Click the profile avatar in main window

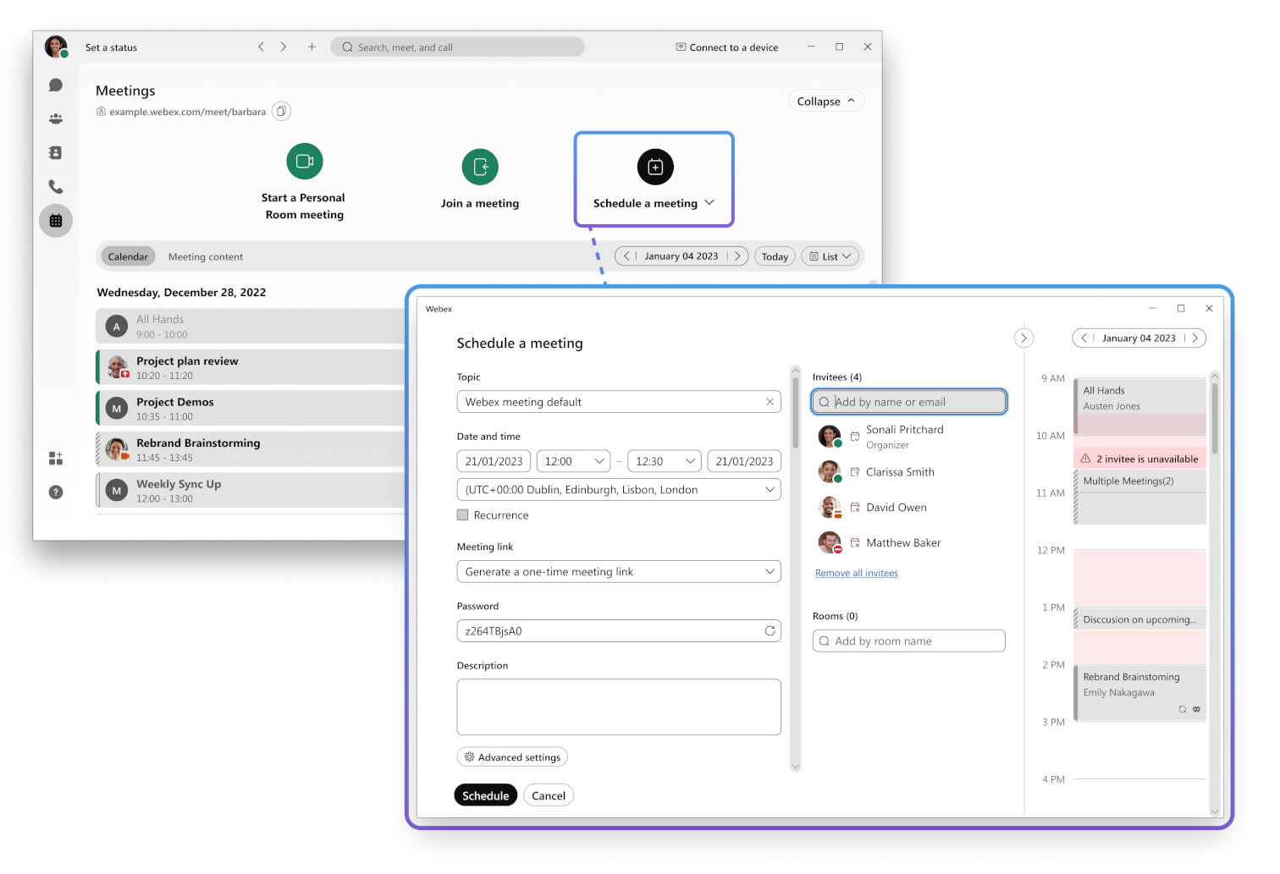(x=57, y=47)
